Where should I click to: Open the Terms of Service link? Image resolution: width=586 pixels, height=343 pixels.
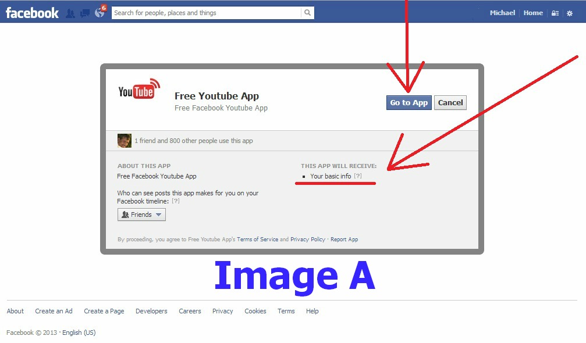257,240
